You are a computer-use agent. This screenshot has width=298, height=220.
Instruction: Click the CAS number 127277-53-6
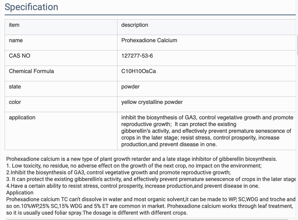tap(137, 56)
